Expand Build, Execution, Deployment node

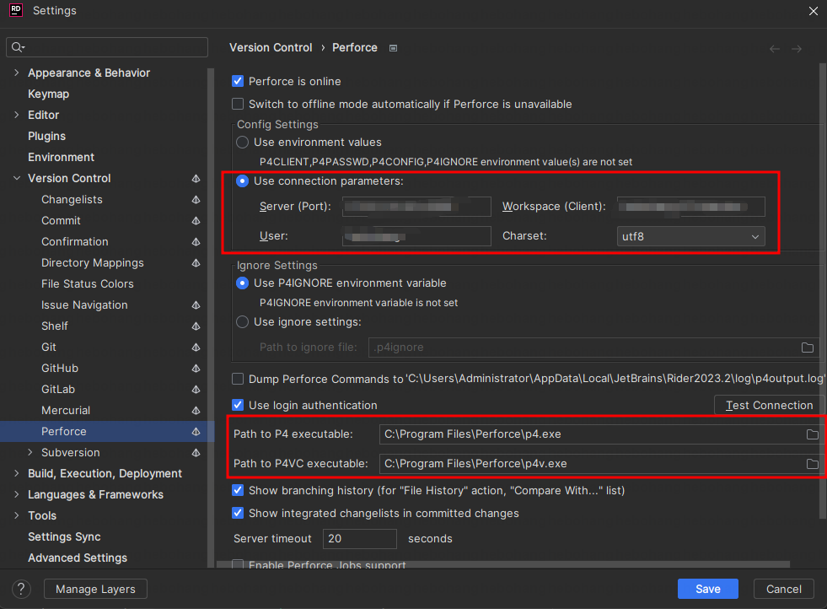(16, 474)
